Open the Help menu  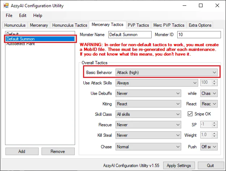coord(38,16)
